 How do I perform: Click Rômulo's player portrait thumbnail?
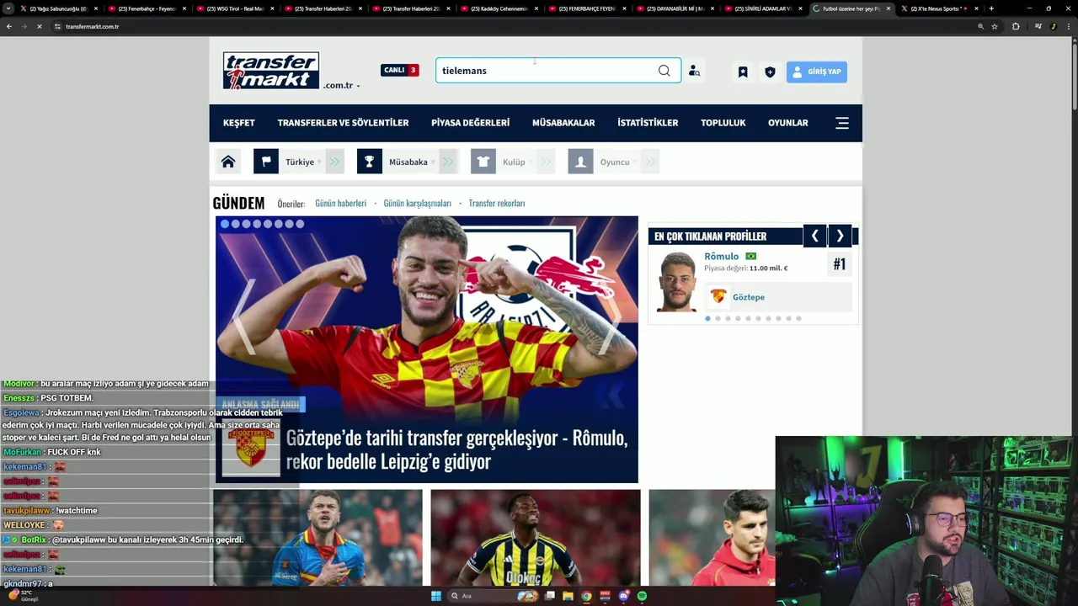point(677,281)
